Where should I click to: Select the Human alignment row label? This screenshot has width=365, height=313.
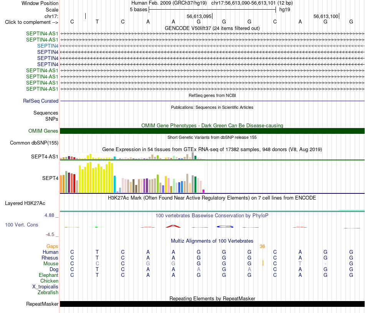[x=50, y=252]
